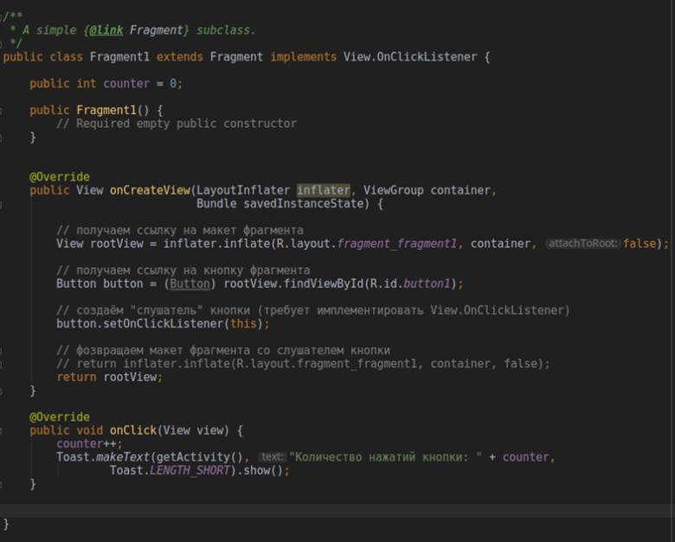Click the "return rootView;" statement

pyautogui.click(x=109, y=377)
